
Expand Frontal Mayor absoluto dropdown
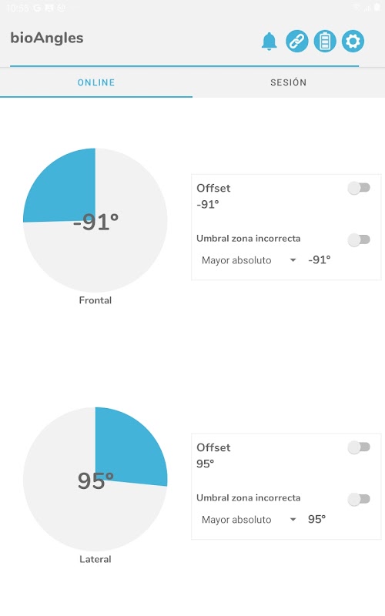pyautogui.click(x=249, y=260)
